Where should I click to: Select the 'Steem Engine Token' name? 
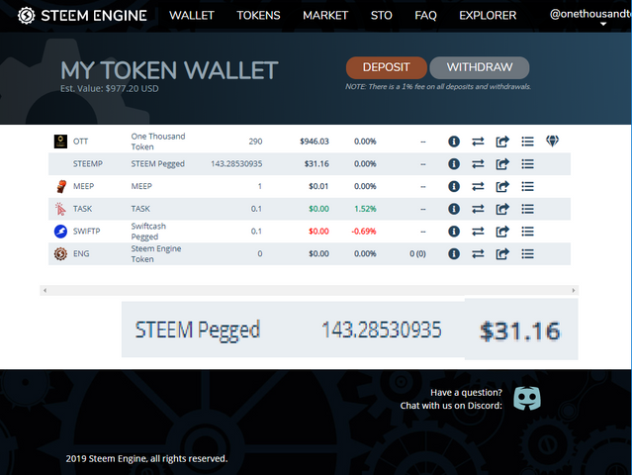pyautogui.click(x=156, y=253)
